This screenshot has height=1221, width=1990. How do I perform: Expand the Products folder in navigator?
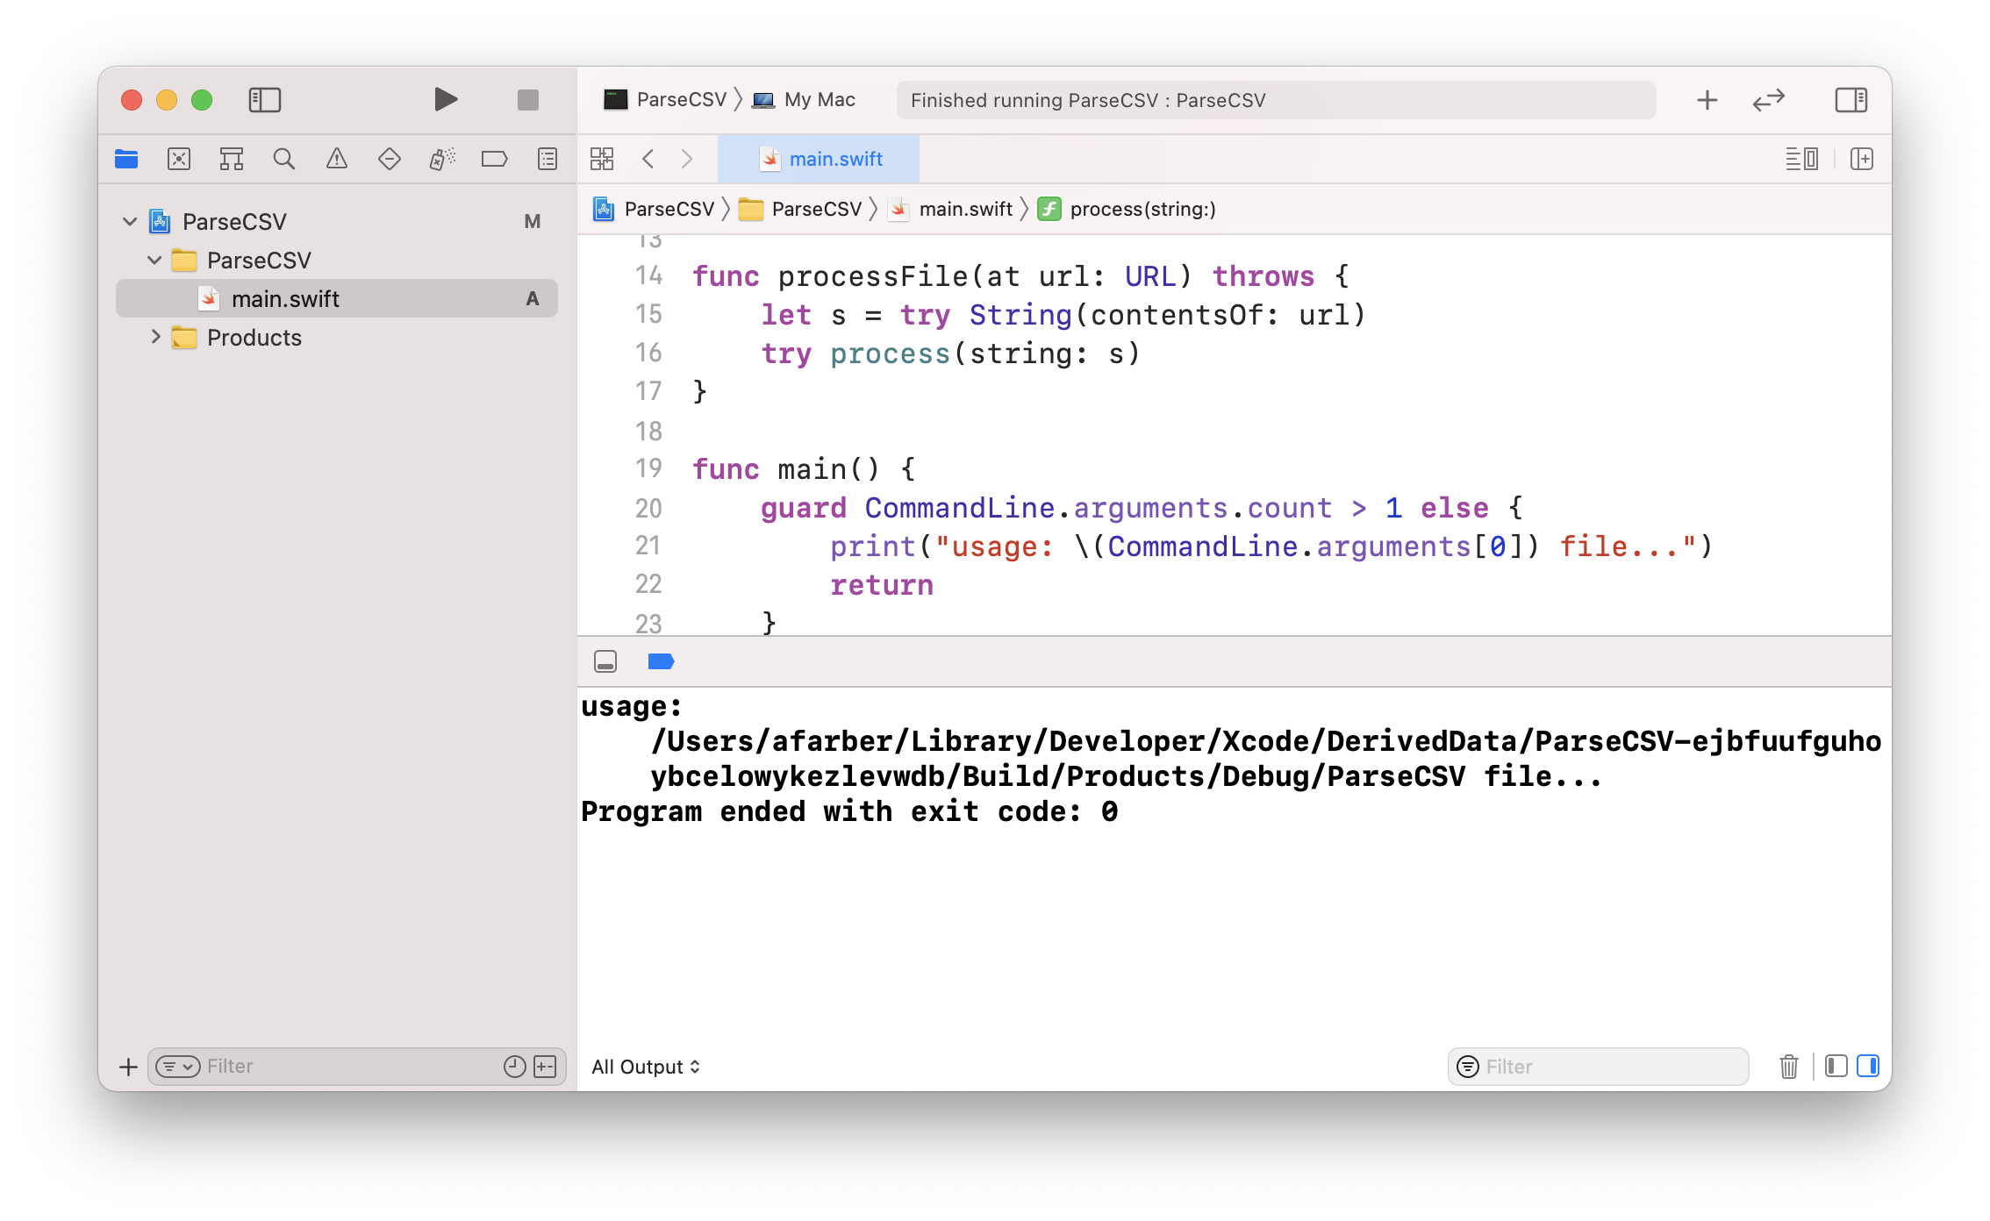pyautogui.click(x=152, y=337)
